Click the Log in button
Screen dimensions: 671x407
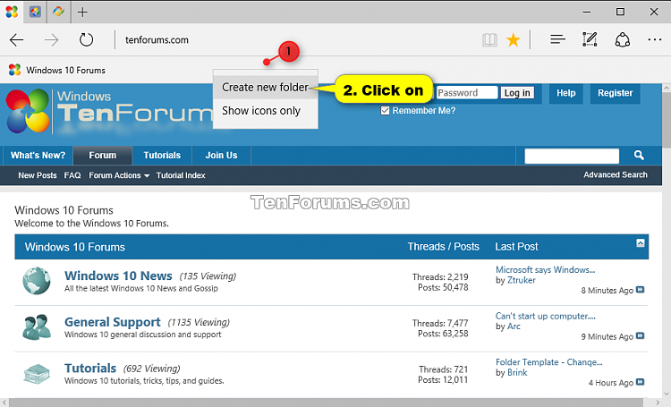pyautogui.click(x=517, y=93)
